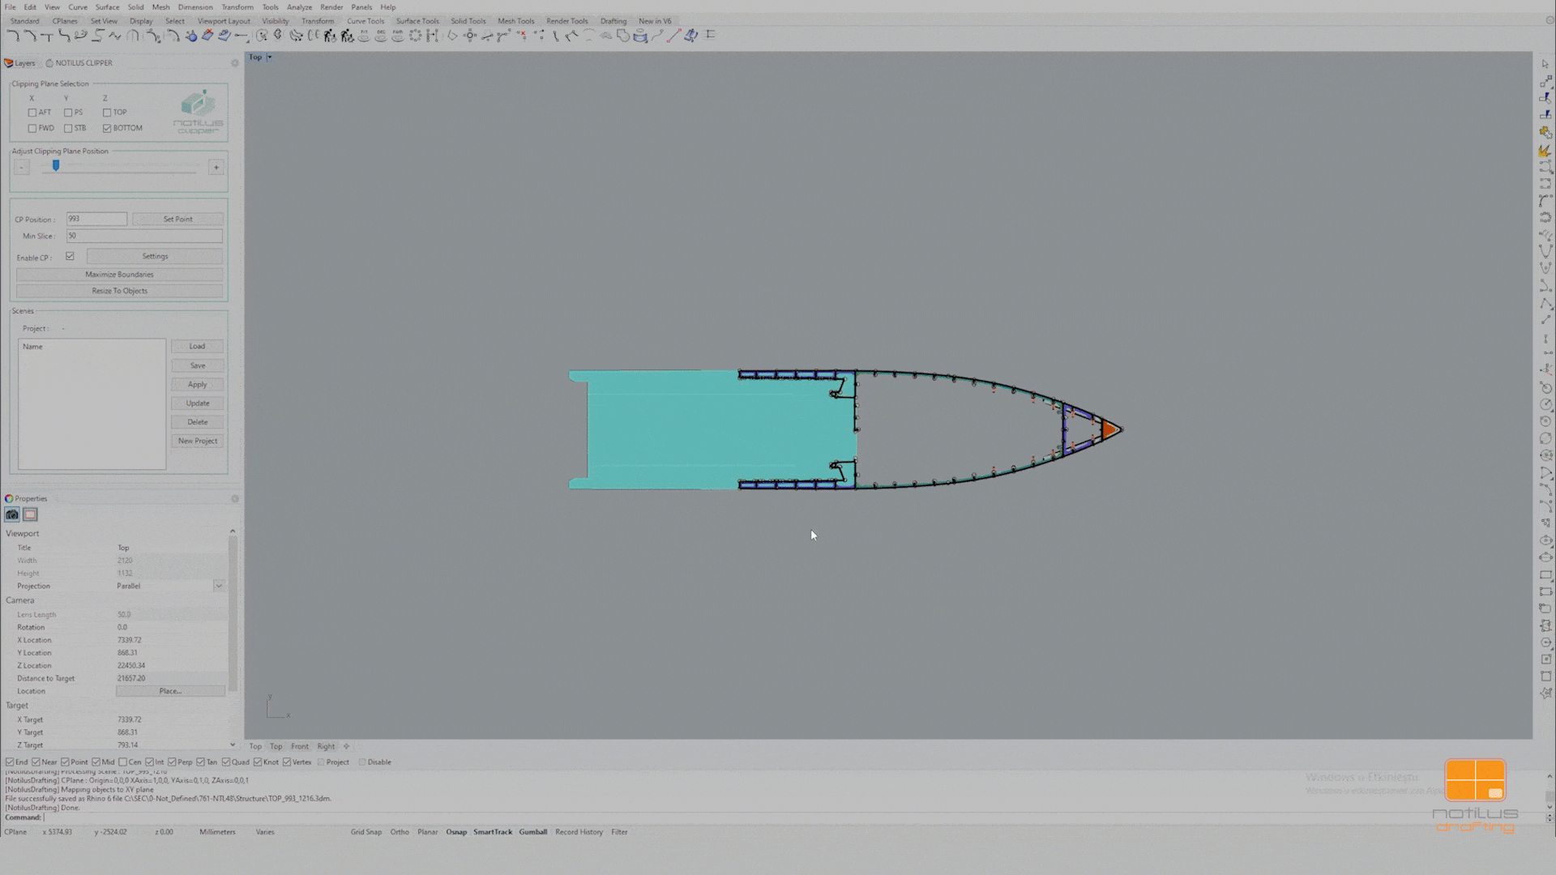Click the dotted circle of points icon
The height and width of the screenshot is (875, 1556).
pos(415,36)
